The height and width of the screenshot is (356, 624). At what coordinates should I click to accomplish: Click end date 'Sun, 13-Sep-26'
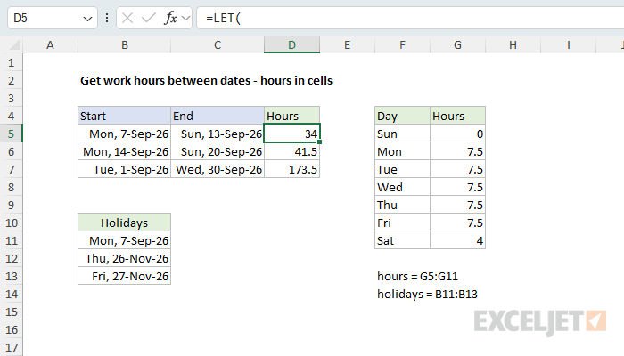pos(218,133)
